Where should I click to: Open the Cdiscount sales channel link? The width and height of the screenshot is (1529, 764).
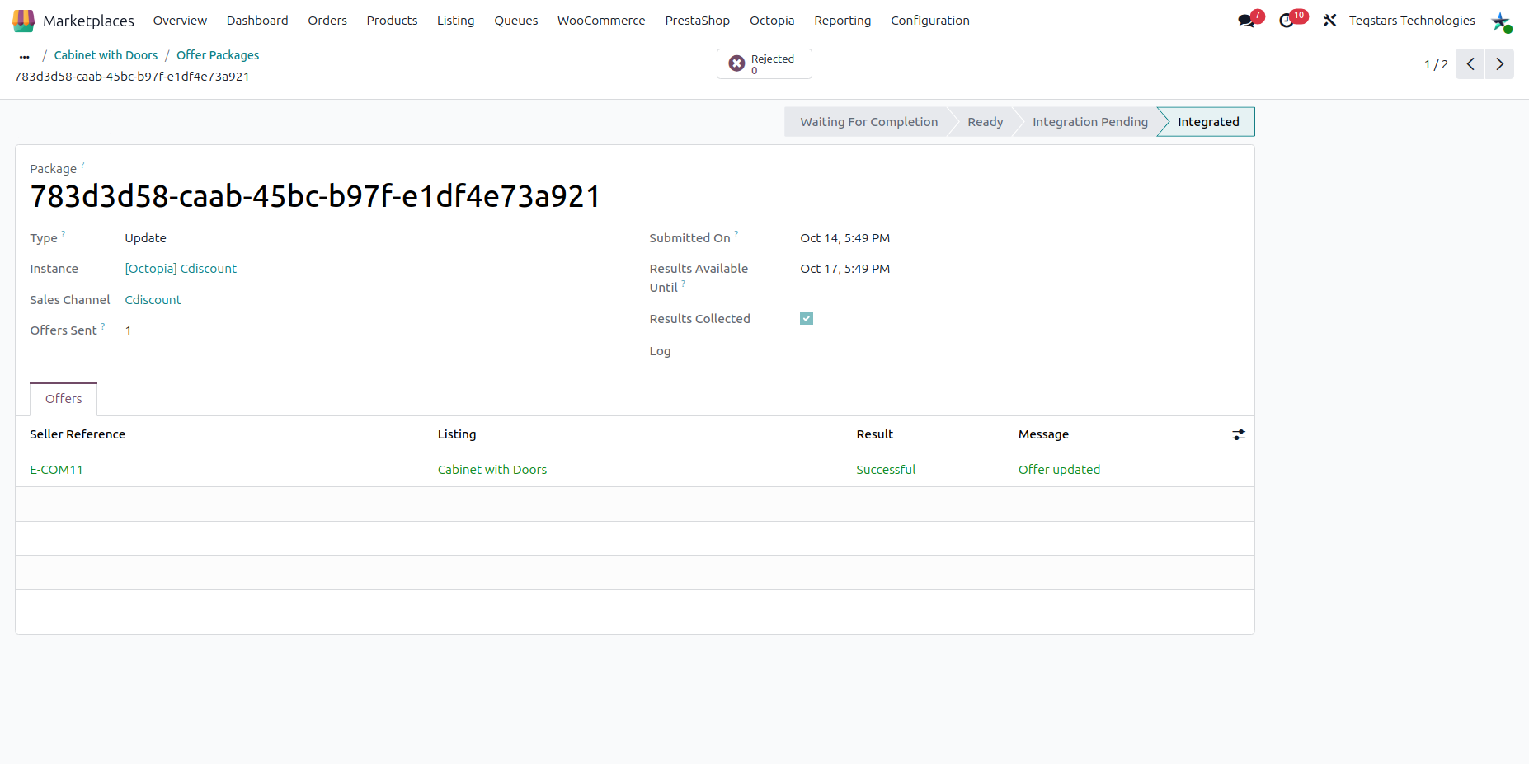153,300
